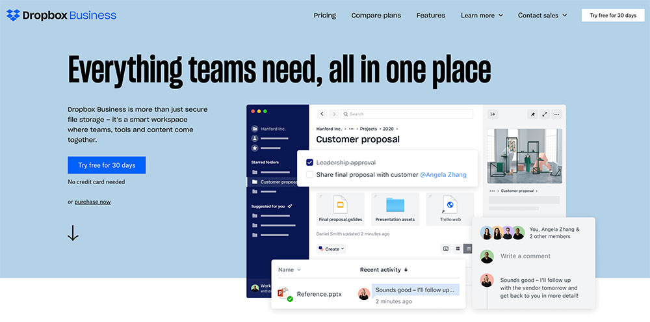Expand the Contact sales menu

click(542, 16)
